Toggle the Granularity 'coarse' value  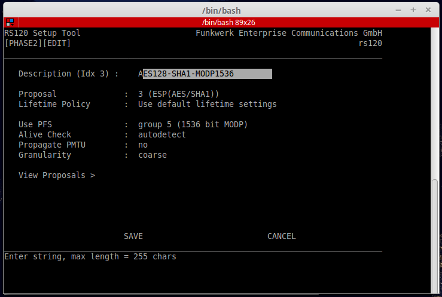pyautogui.click(x=152, y=155)
